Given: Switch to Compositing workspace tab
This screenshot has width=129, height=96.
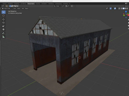Looking at the screenshot, I should click(58, 4).
